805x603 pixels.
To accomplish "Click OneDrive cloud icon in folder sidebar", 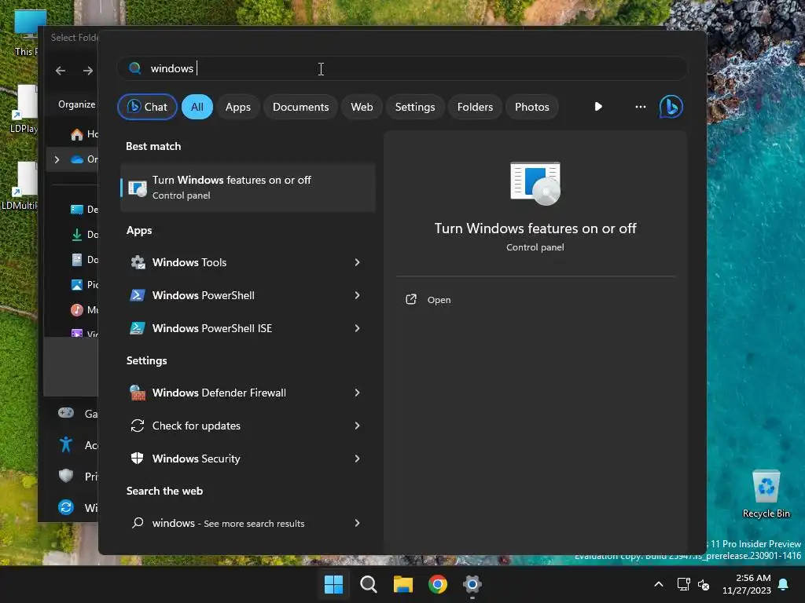I will pyautogui.click(x=77, y=159).
